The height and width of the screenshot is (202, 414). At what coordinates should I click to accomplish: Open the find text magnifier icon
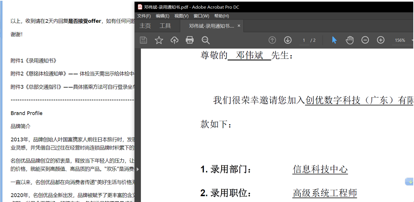click(x=206, y=40)
